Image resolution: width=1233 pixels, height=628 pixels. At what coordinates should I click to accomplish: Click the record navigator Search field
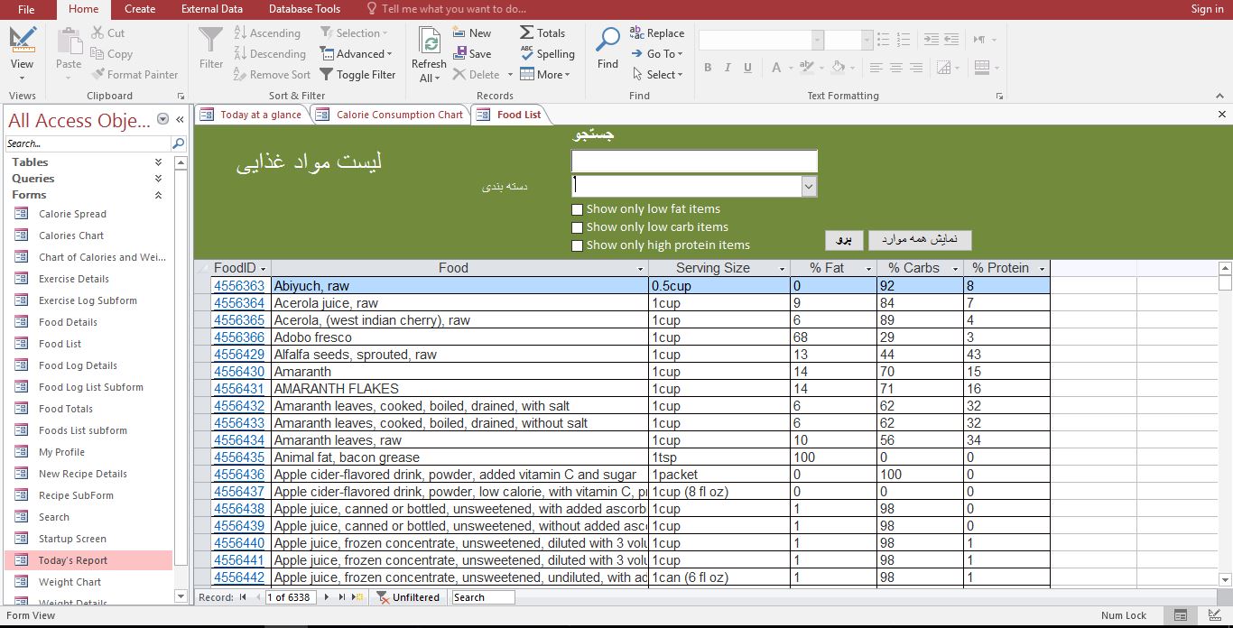tap(483, 597)
